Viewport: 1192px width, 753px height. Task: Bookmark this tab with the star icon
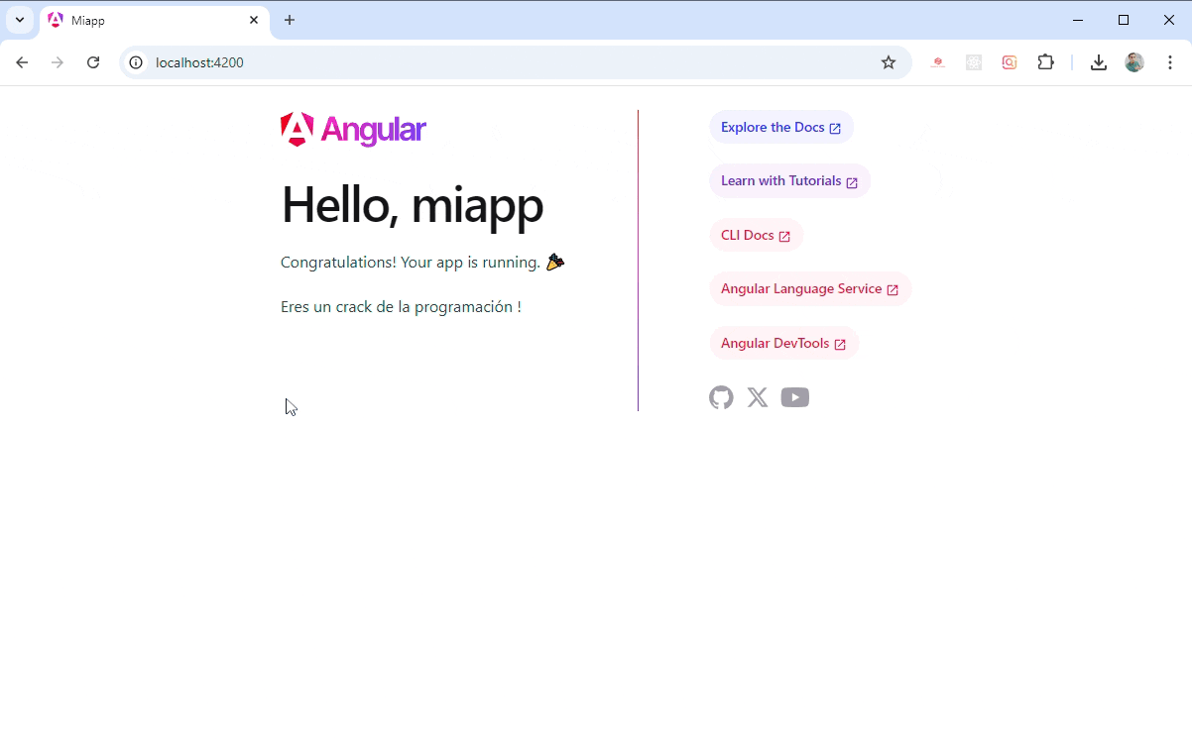pyautogui.click(x=889, y=62)
